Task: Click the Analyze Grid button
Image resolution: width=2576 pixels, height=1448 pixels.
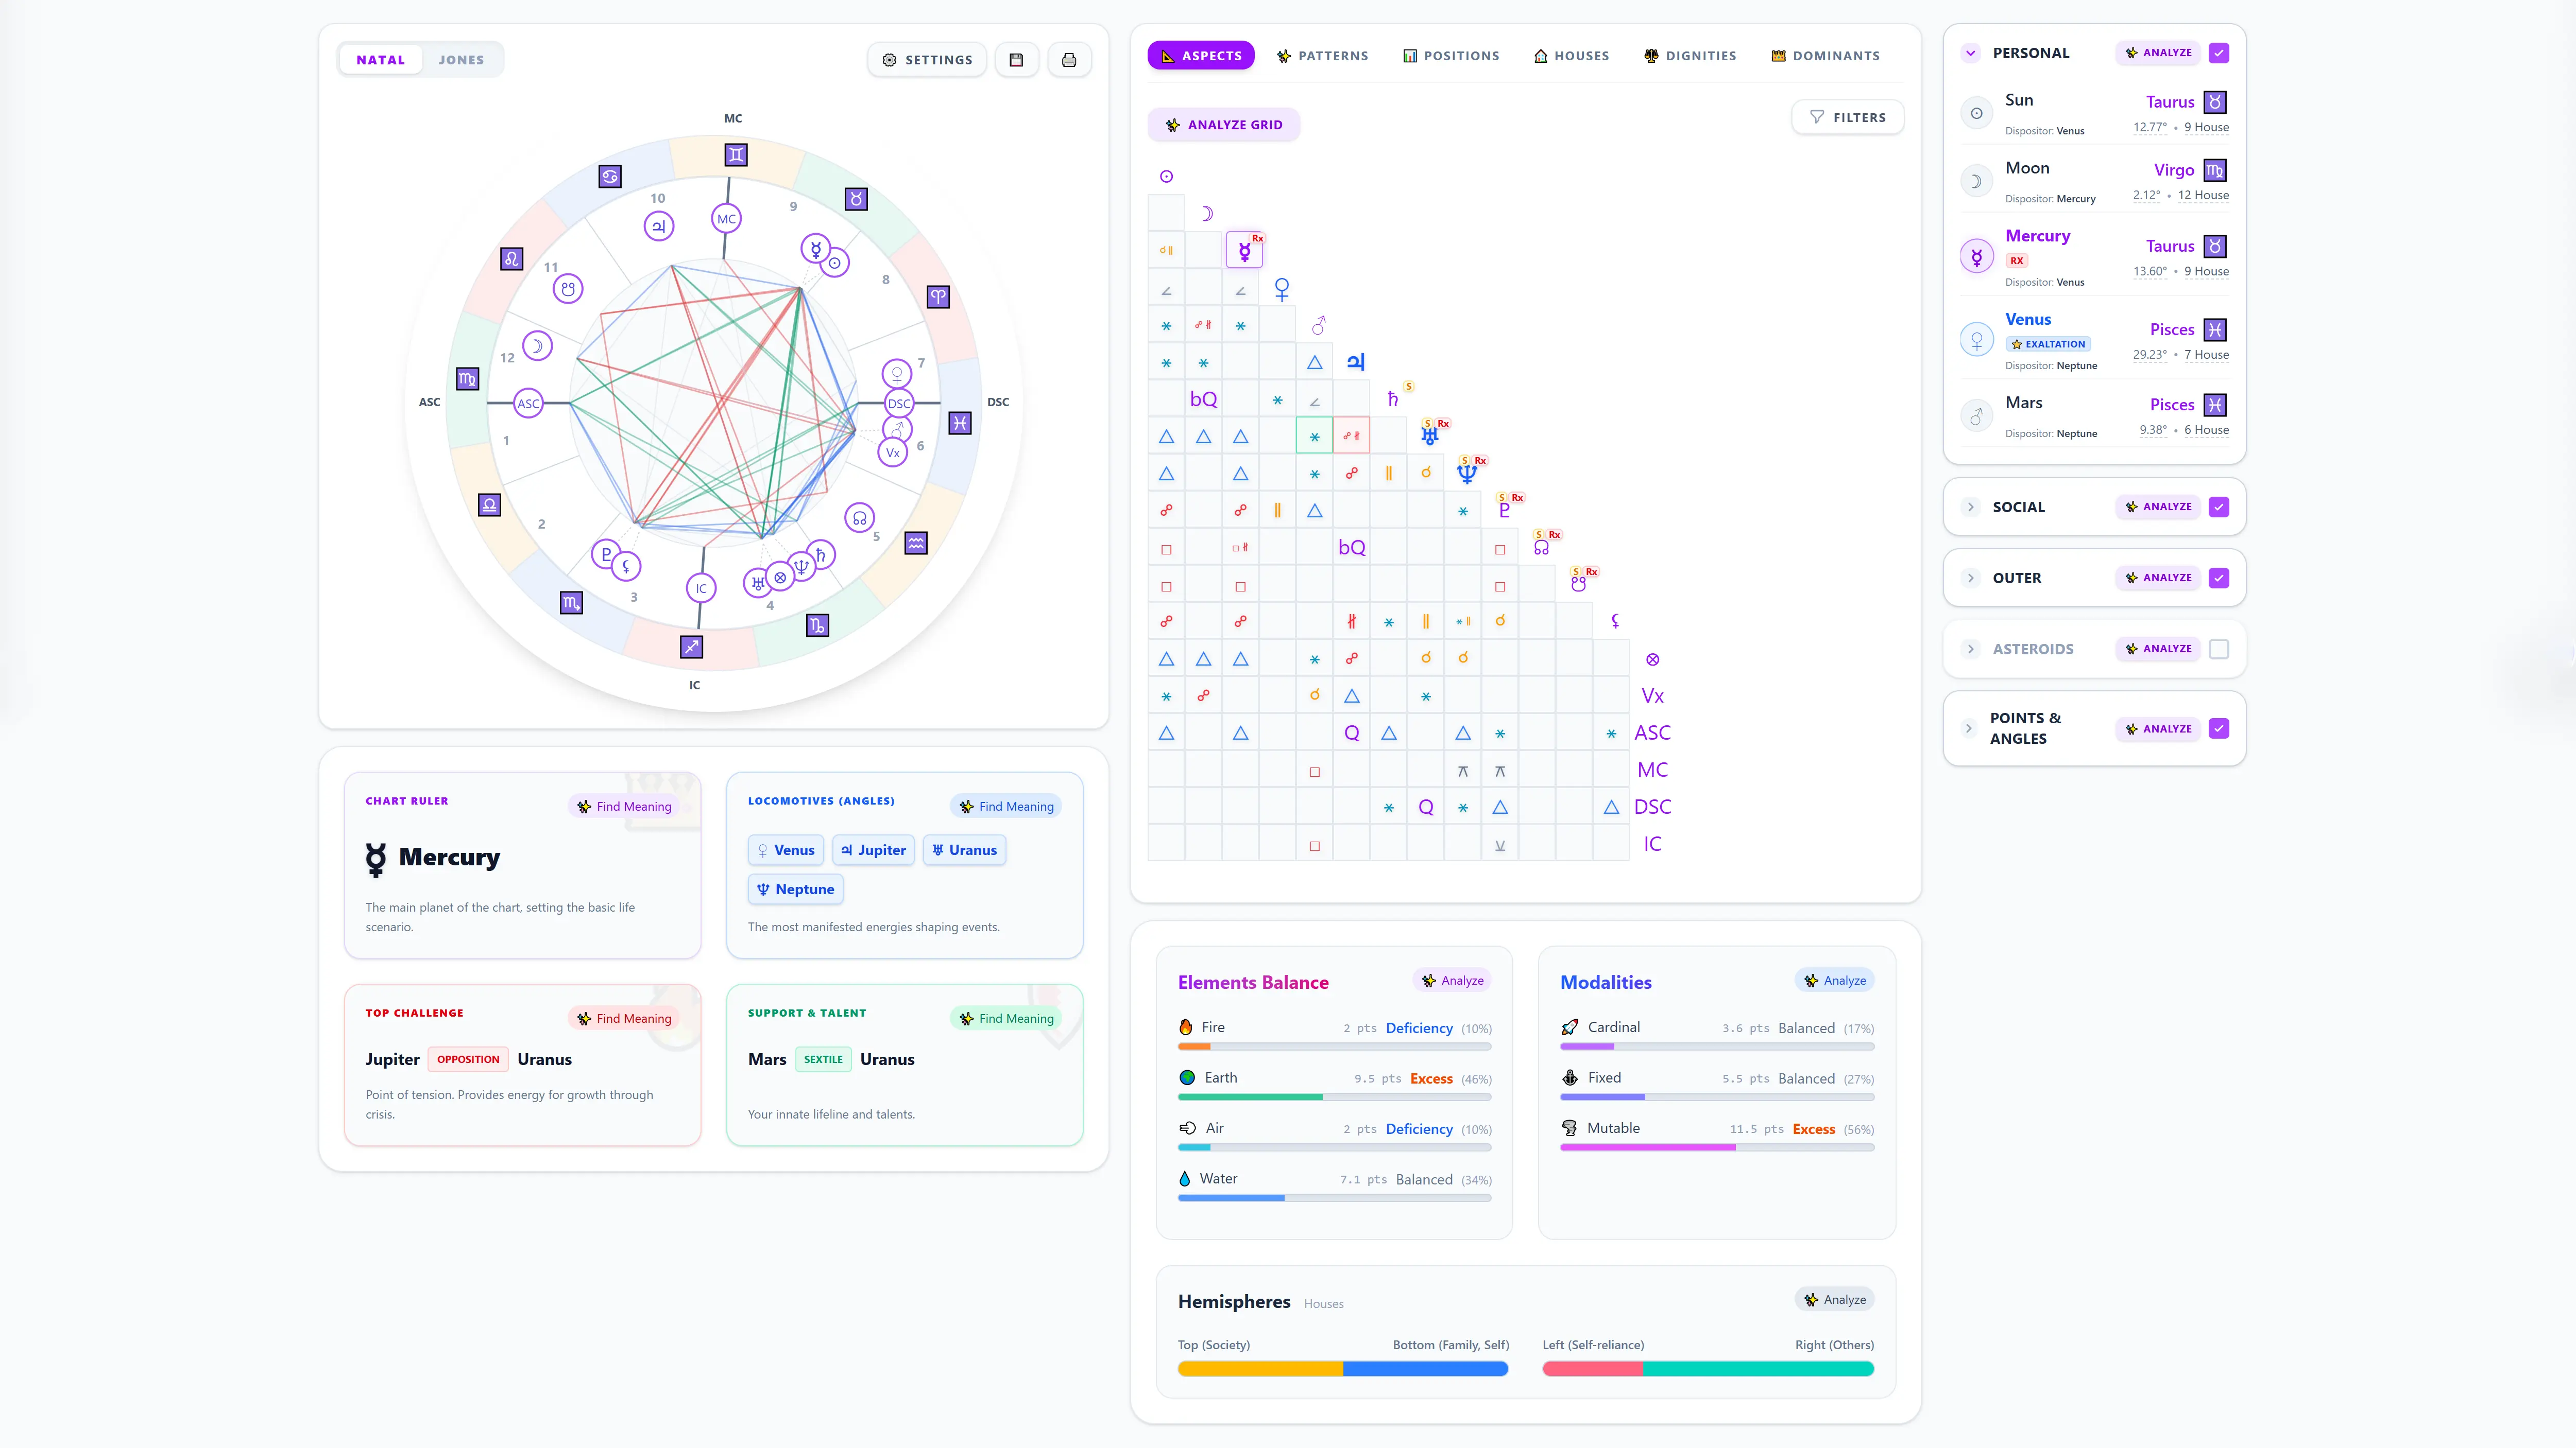Action: 1223,125
